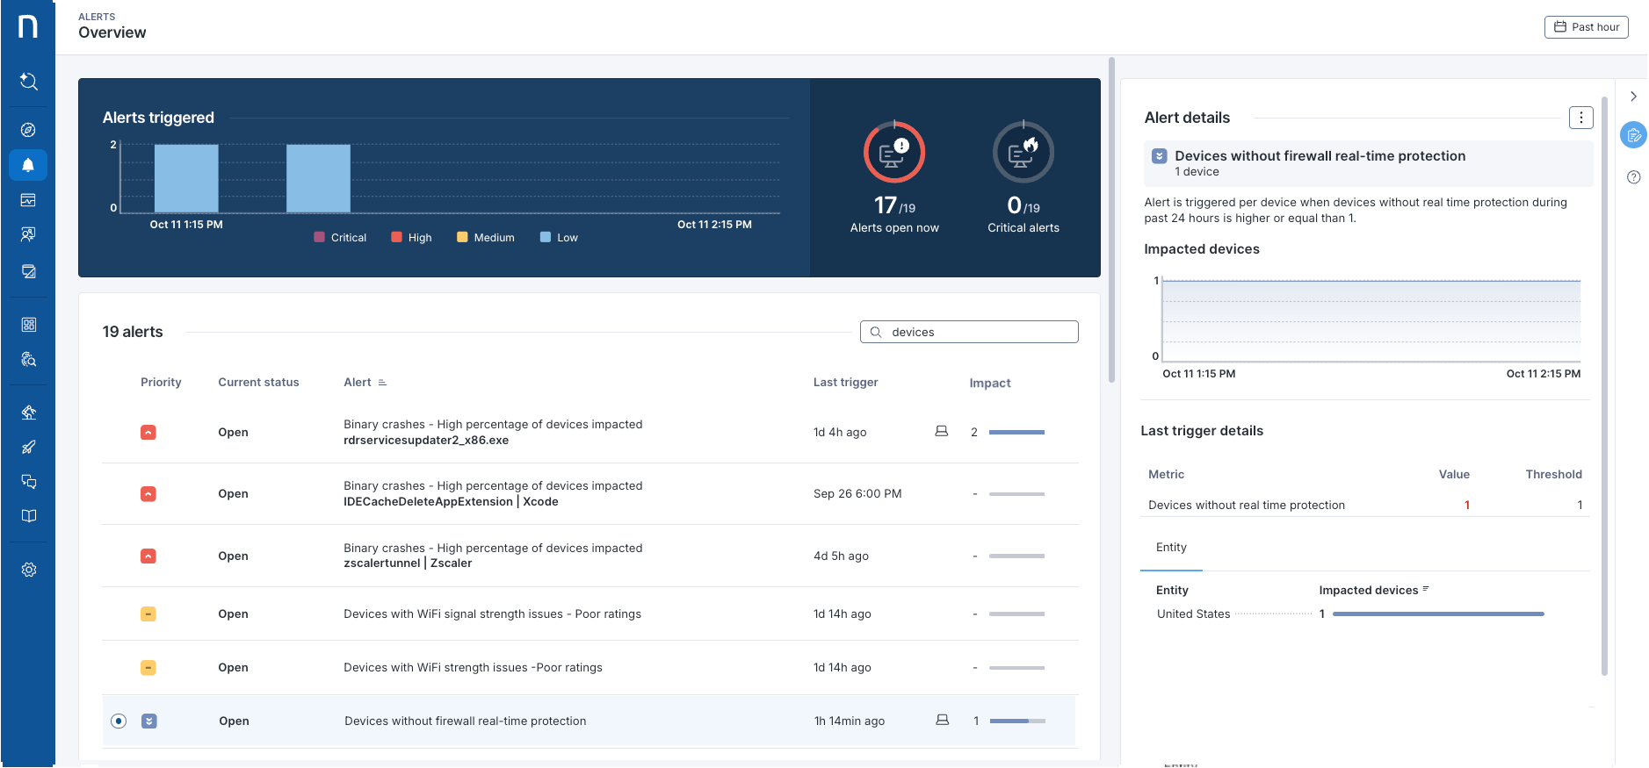Open the help question mark icon
This screenshot has width=1649, height=768.
coord(1633,177)
